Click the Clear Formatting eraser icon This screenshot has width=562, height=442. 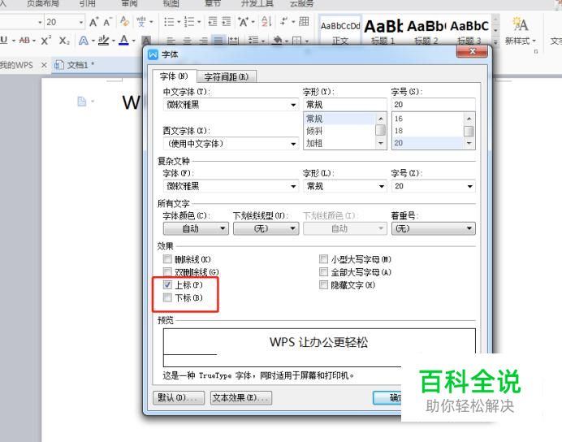124,22
